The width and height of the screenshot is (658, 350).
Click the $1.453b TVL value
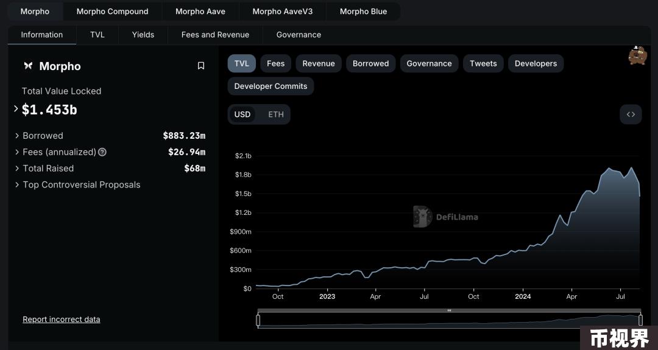(x=49, y=110)
